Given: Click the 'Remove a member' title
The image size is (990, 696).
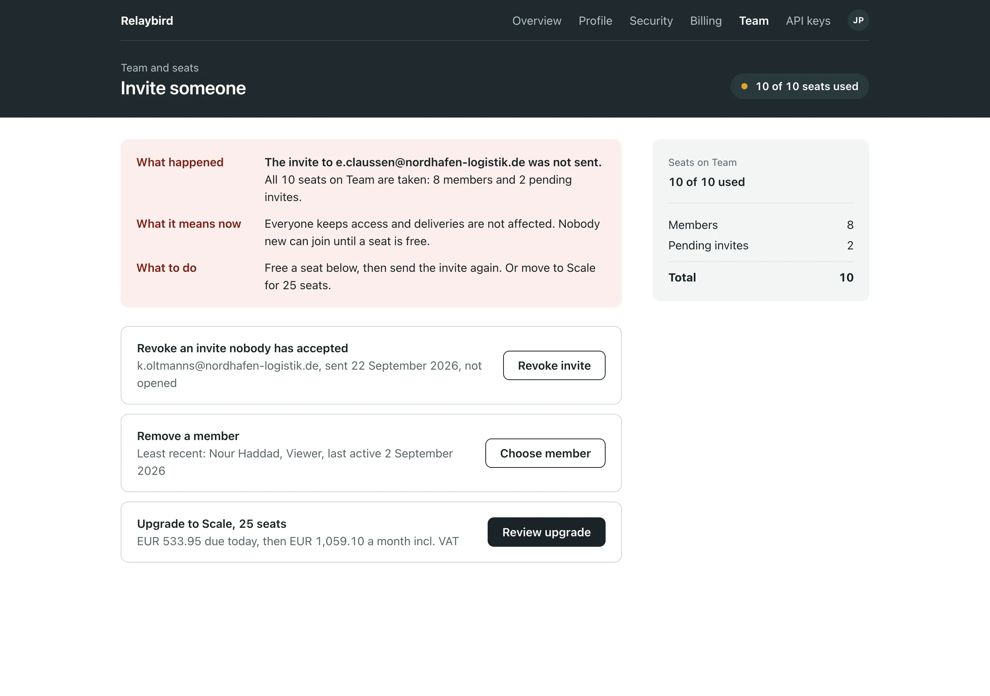Looking at the screenshot, I should (188, 436).
